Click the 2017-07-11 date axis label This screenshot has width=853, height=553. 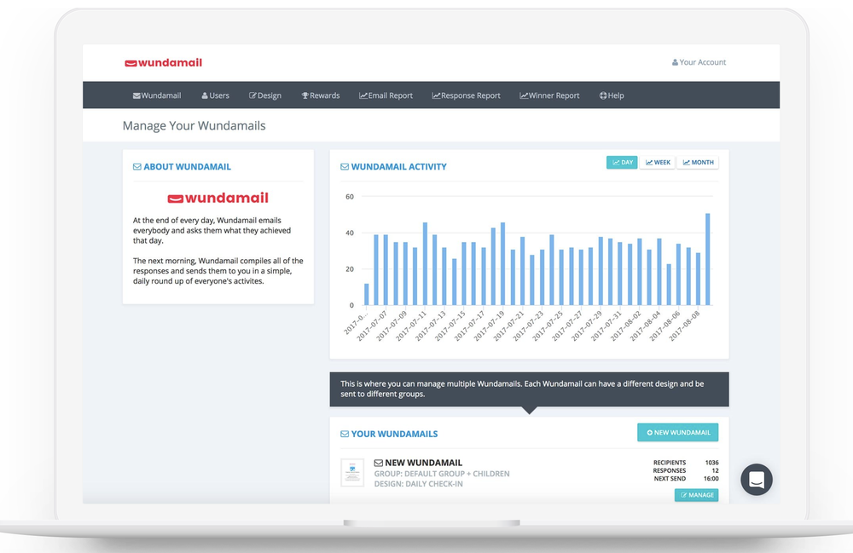click(x=412, y=325)
